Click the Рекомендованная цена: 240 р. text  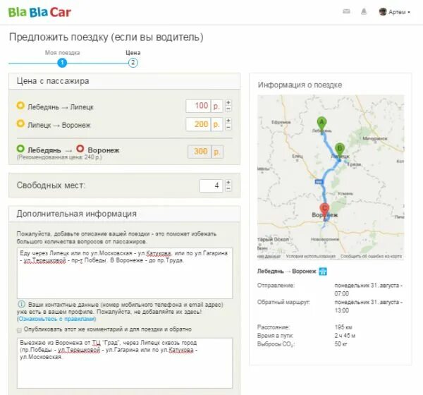(59, 157)
